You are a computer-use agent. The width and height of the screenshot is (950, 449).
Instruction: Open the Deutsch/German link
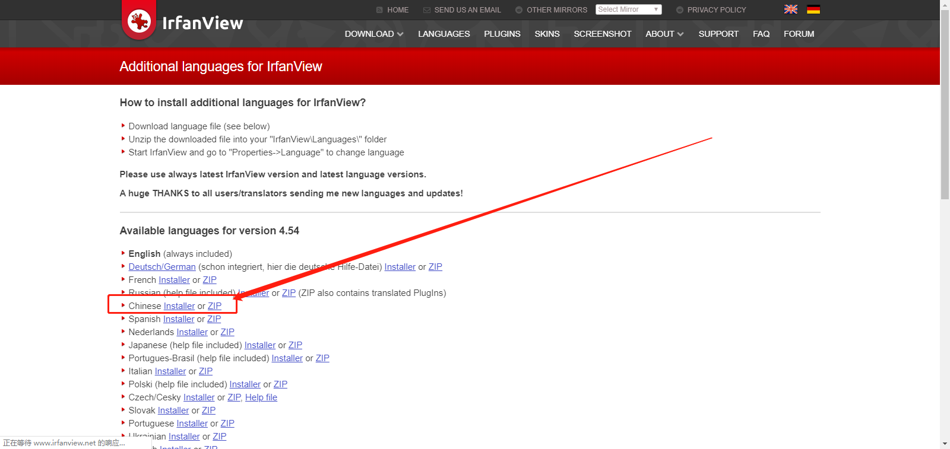click(x=162, y=267)
